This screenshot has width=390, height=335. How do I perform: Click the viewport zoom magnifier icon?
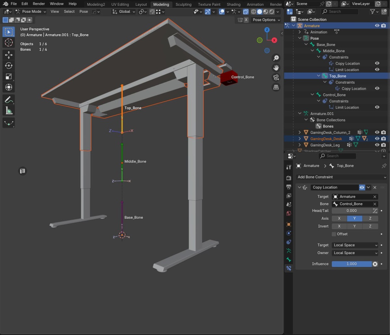[276, 58]
